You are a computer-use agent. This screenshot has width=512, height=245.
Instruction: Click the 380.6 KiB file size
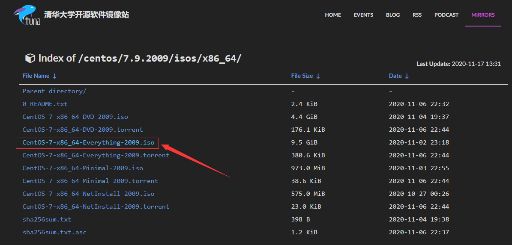pyautogui.click(x=308, y=155)
